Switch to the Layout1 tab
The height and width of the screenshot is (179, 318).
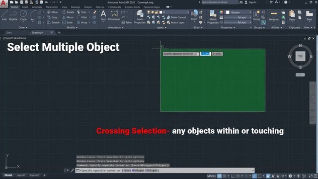(21, 175)
